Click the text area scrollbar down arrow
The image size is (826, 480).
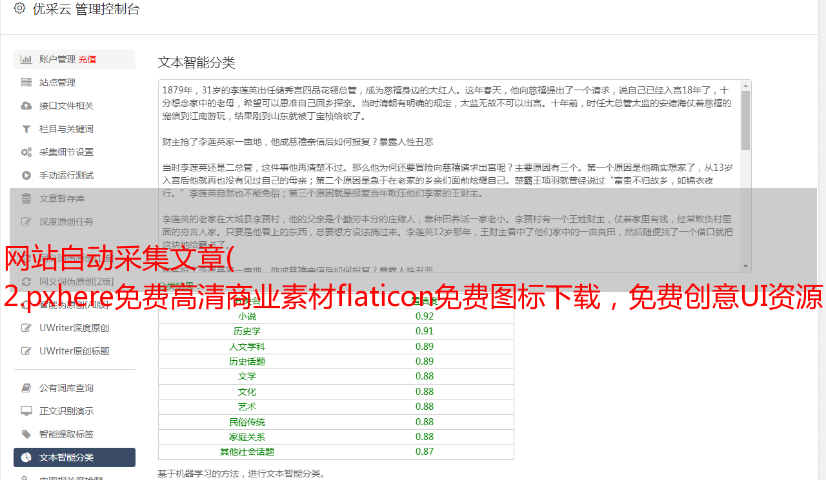pos(746,267)
